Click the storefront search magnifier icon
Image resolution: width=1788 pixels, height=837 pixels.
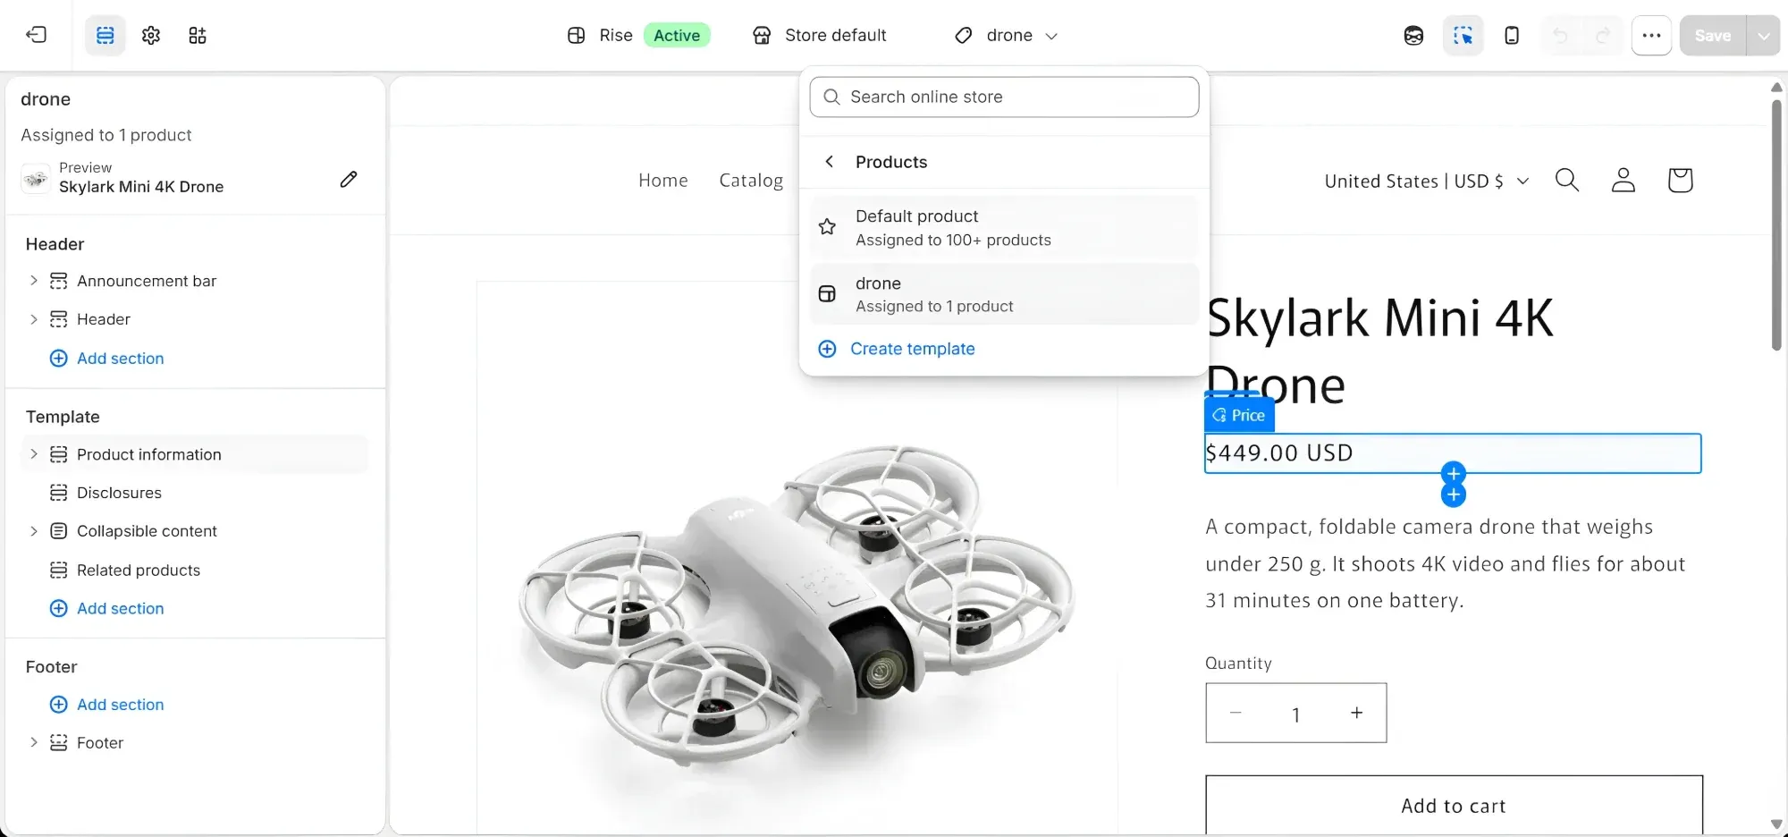tap(1567, 181)
